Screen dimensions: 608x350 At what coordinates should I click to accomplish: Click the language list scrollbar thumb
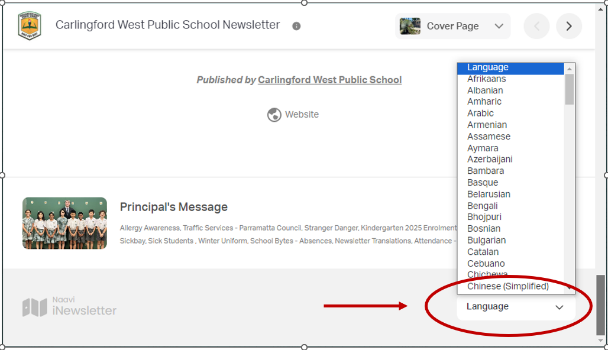[x=569, y=89]
